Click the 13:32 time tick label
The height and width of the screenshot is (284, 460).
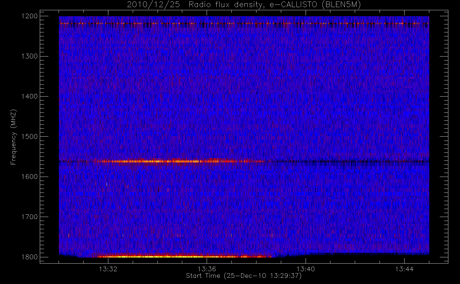(108, 269)
